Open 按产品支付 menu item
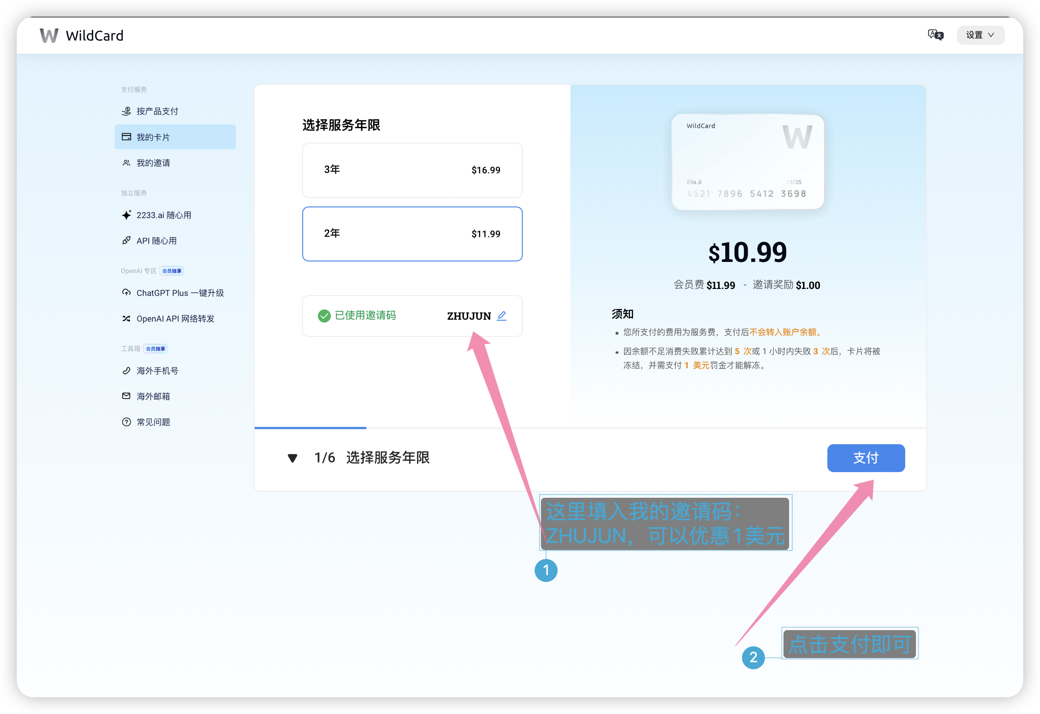Viewport: 1040px width, 714px height. (x=175, y=111)
